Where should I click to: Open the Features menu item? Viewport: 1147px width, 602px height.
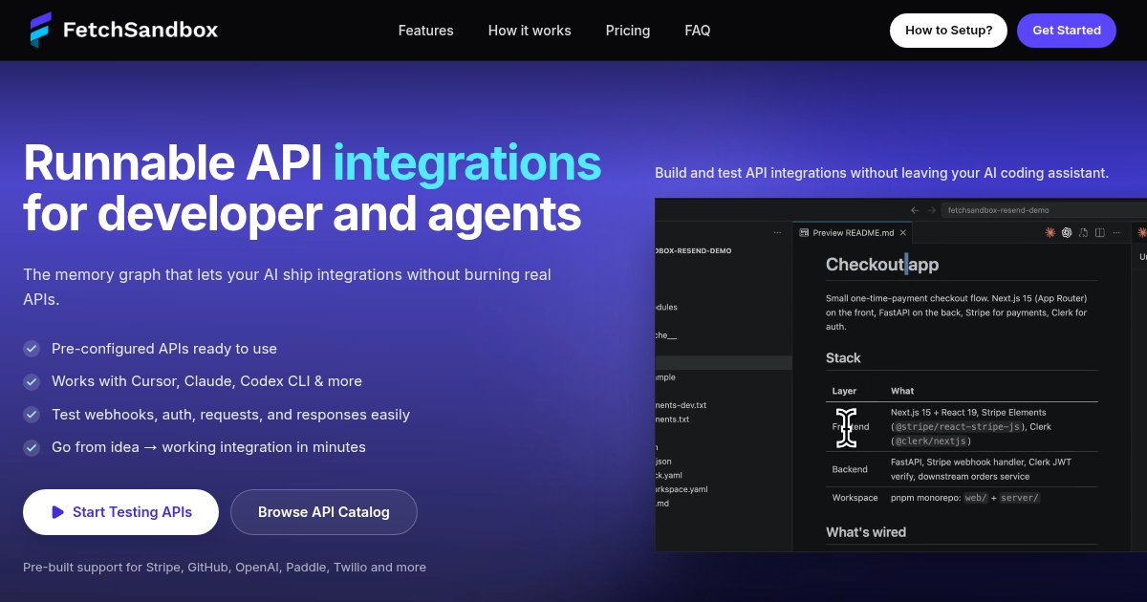tap(426, 31)
